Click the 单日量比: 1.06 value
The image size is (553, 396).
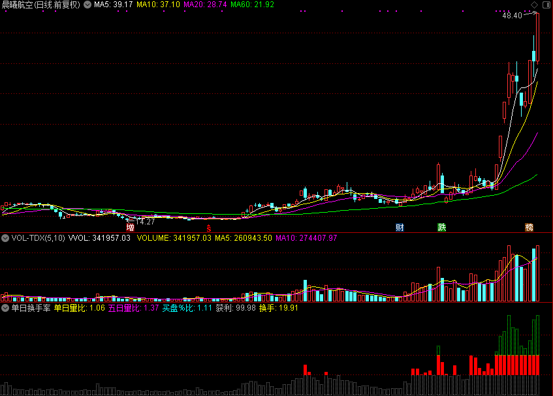[80, 308]
